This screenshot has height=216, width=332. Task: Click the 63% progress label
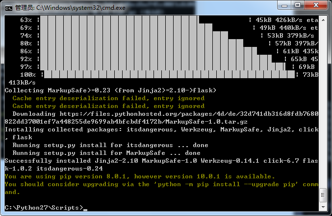point(26,20)
